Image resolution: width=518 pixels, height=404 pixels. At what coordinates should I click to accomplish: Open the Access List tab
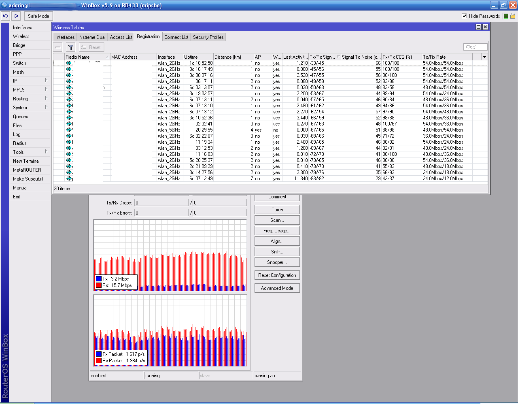121,37
